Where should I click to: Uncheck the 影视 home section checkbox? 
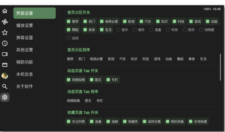point(125,21)
